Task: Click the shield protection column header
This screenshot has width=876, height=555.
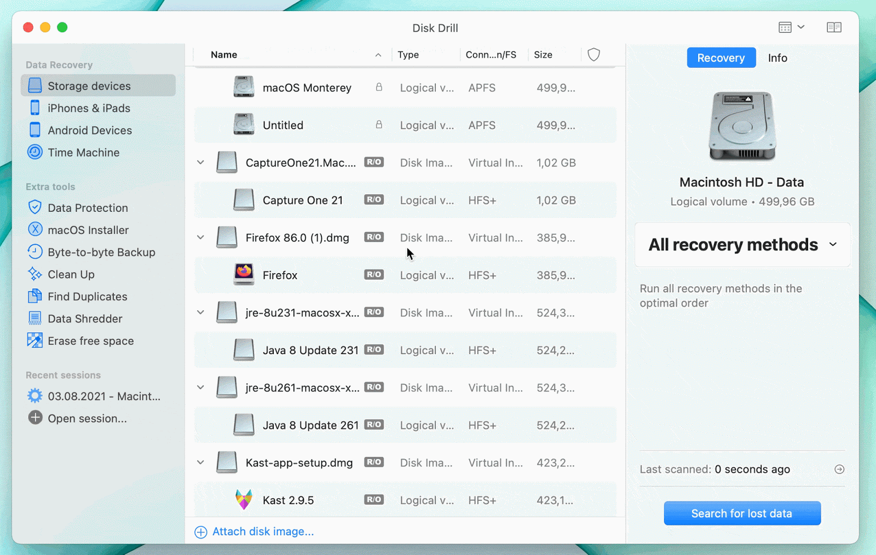Action: [594, 54]
